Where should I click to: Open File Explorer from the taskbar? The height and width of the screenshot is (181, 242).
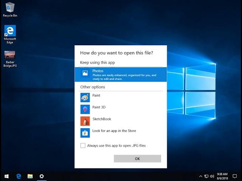coord(30,176)
